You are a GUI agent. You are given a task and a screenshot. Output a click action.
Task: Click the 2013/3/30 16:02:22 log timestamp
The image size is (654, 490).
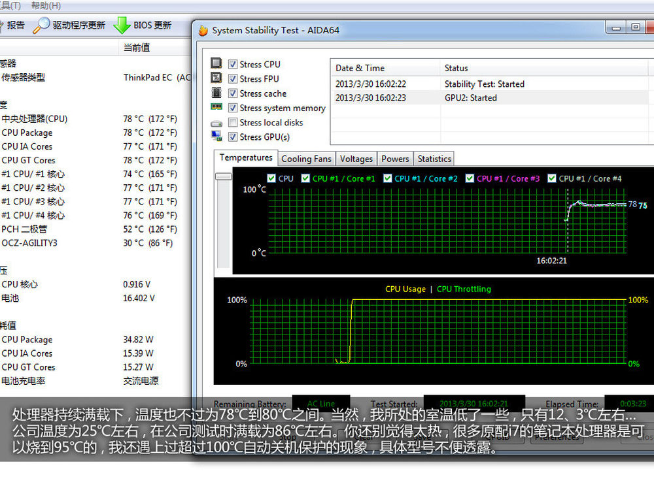370,84
